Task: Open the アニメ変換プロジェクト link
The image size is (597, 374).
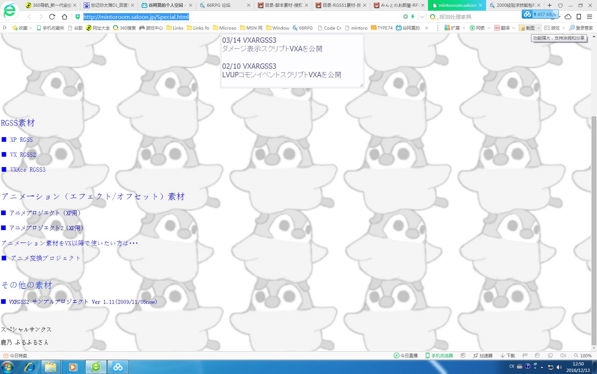Action: [x=46, y=258]
